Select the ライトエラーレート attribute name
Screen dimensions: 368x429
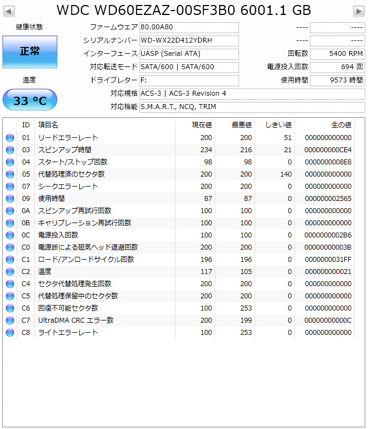pos(68,333)
